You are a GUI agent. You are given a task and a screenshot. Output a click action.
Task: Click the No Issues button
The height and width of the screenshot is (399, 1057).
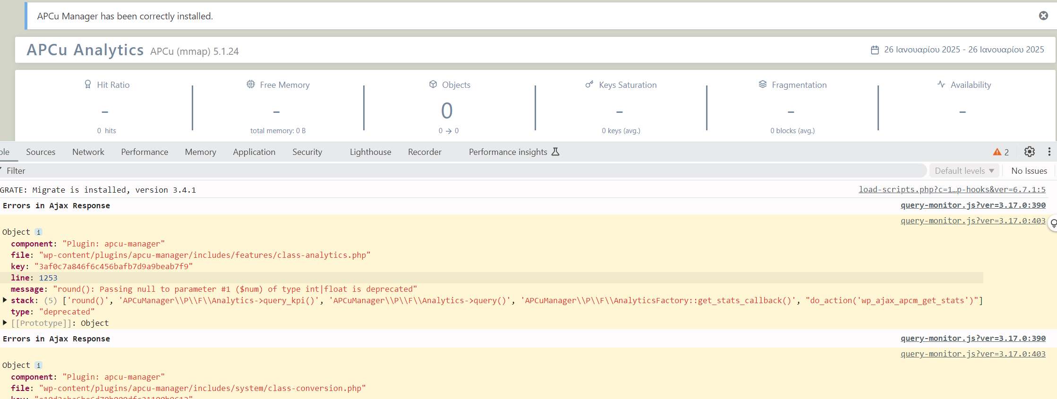click(1029, 170)
